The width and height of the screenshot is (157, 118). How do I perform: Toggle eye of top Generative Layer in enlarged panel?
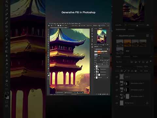click(x=117, y=83)
